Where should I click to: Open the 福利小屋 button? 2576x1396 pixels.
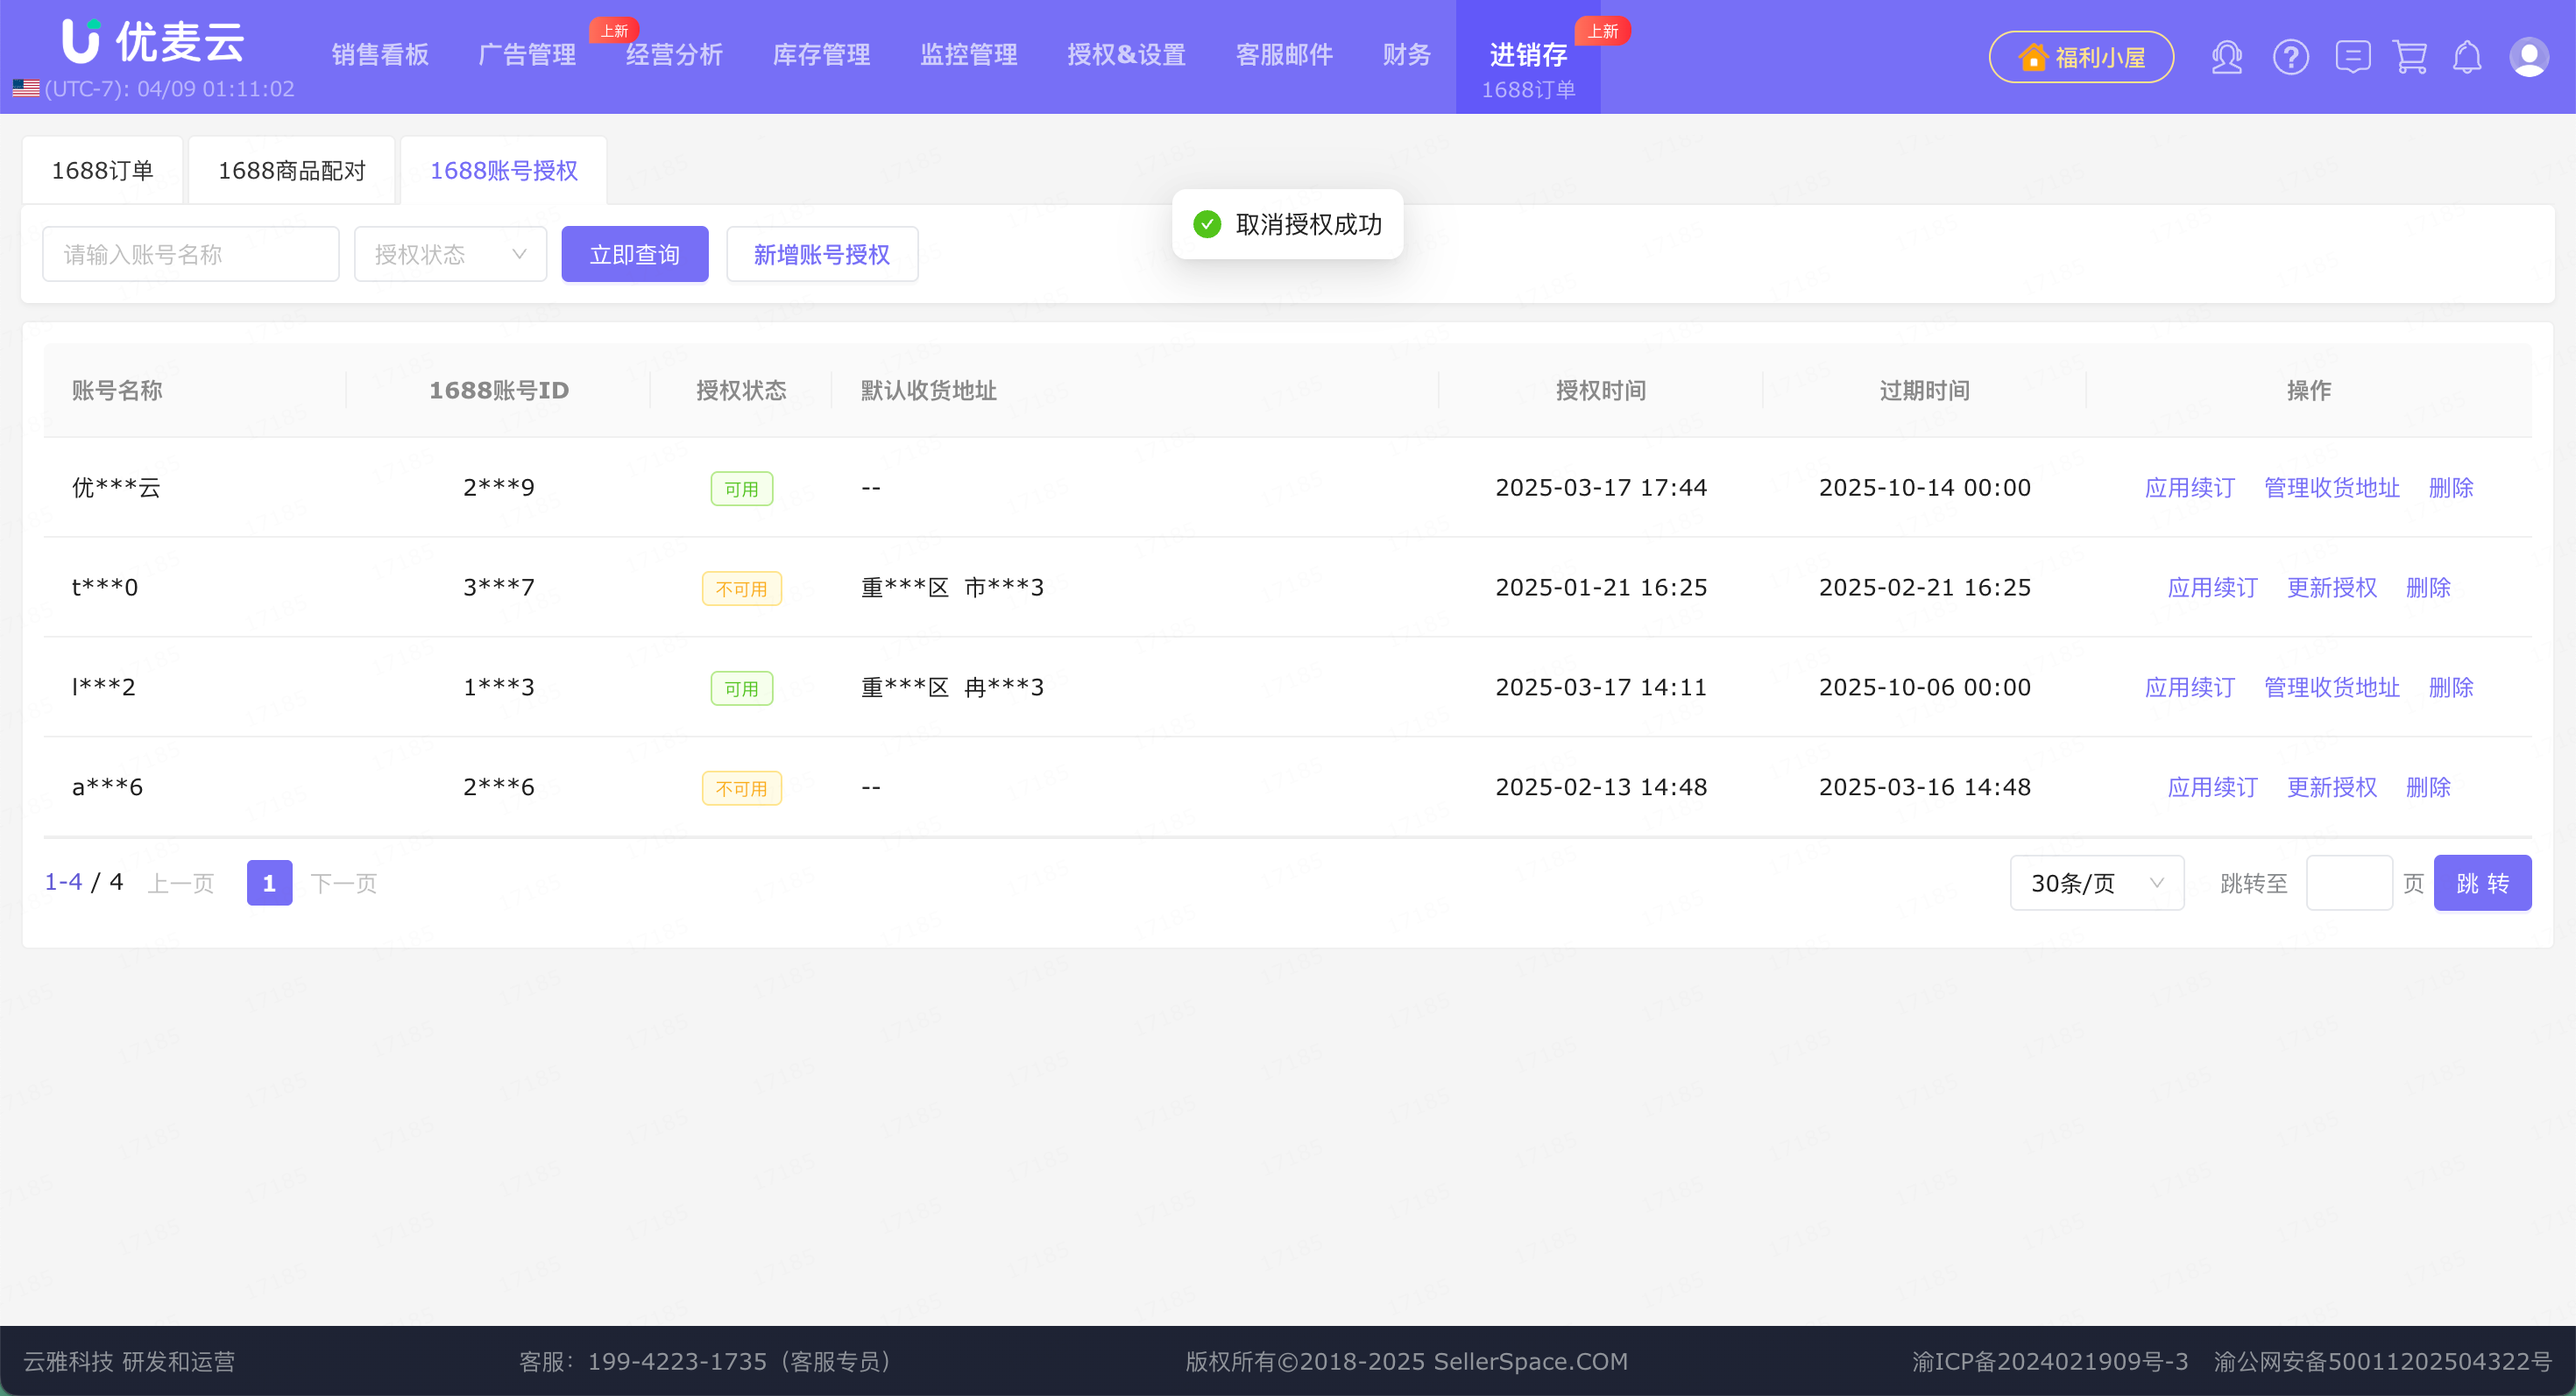[x=2080, y=57]
